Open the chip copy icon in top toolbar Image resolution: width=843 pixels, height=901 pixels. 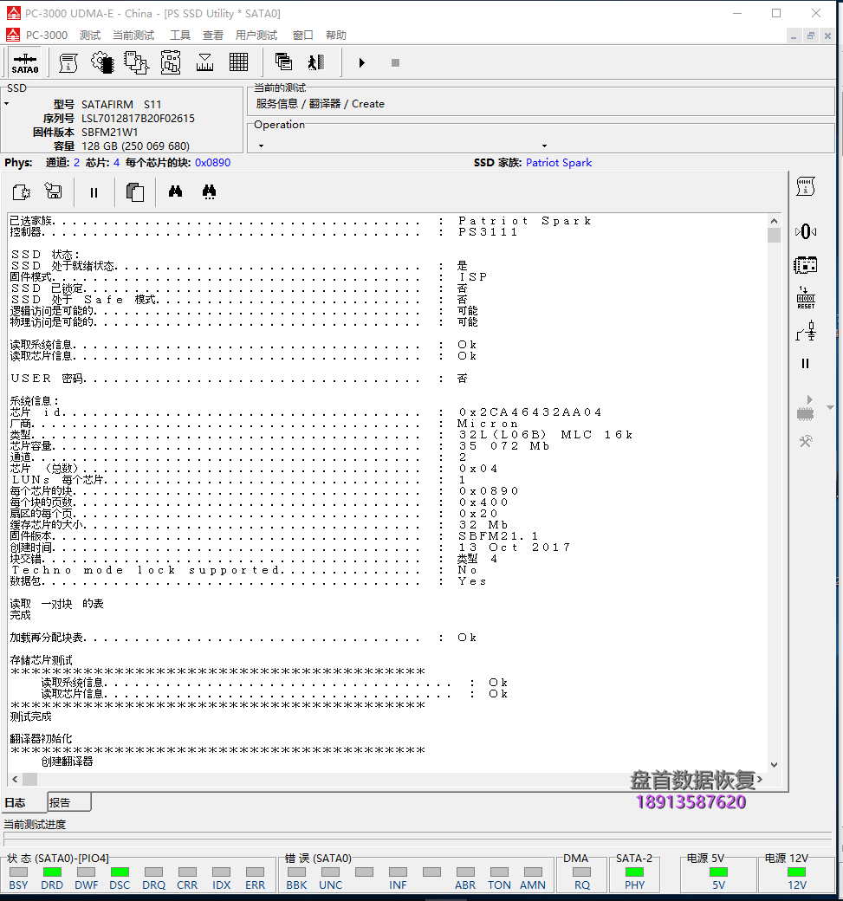[136, 62]
